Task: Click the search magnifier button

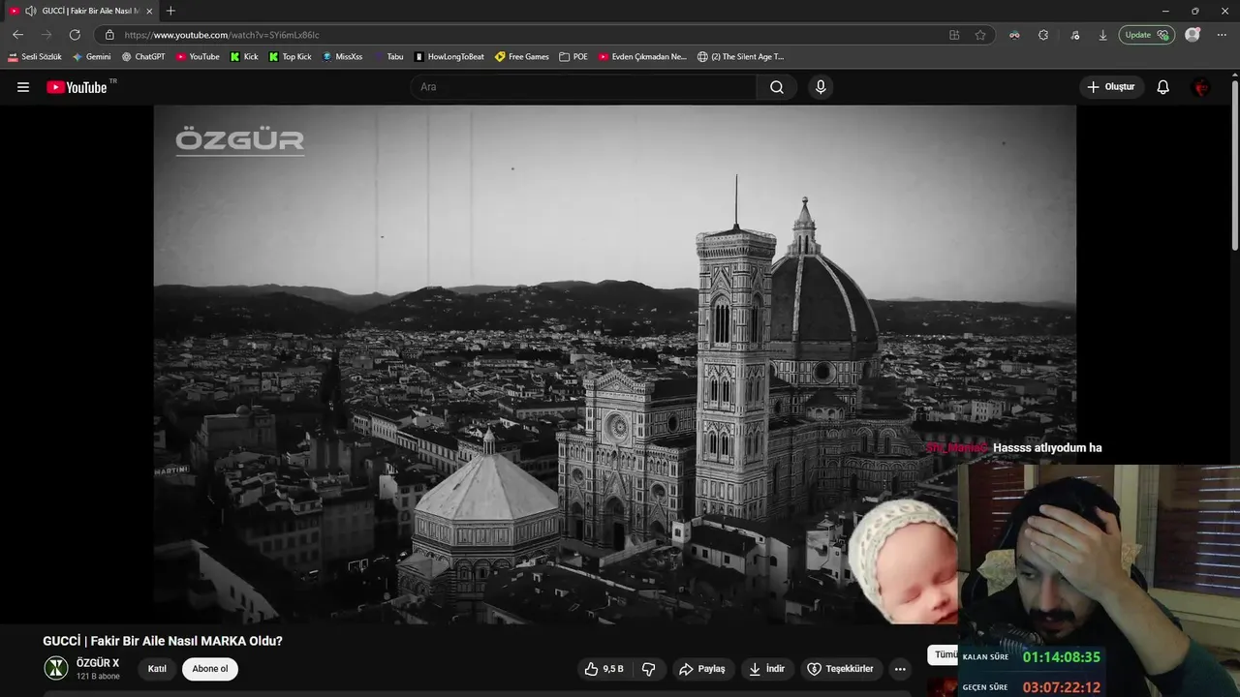Action: pyautogui.click(x=777, y=87)
